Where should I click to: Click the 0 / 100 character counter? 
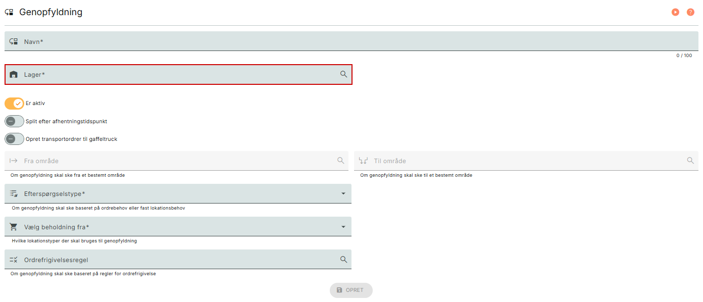(684, 56)
